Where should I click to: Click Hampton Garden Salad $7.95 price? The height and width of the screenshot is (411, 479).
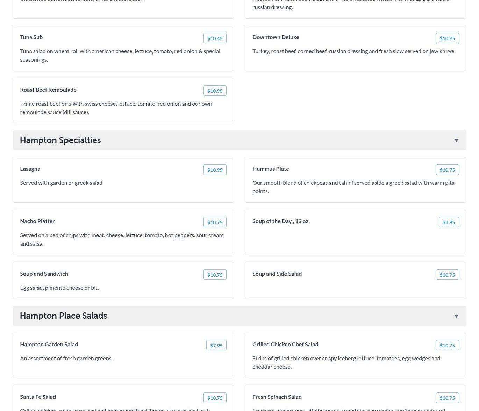216,346
